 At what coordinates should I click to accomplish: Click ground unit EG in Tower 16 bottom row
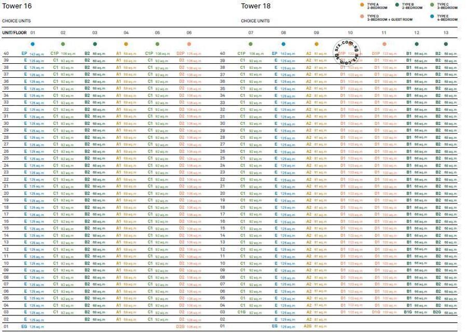(24, 327)
